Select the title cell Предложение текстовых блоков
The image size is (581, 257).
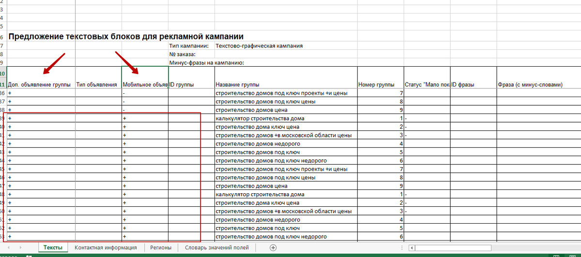[126, 36]
